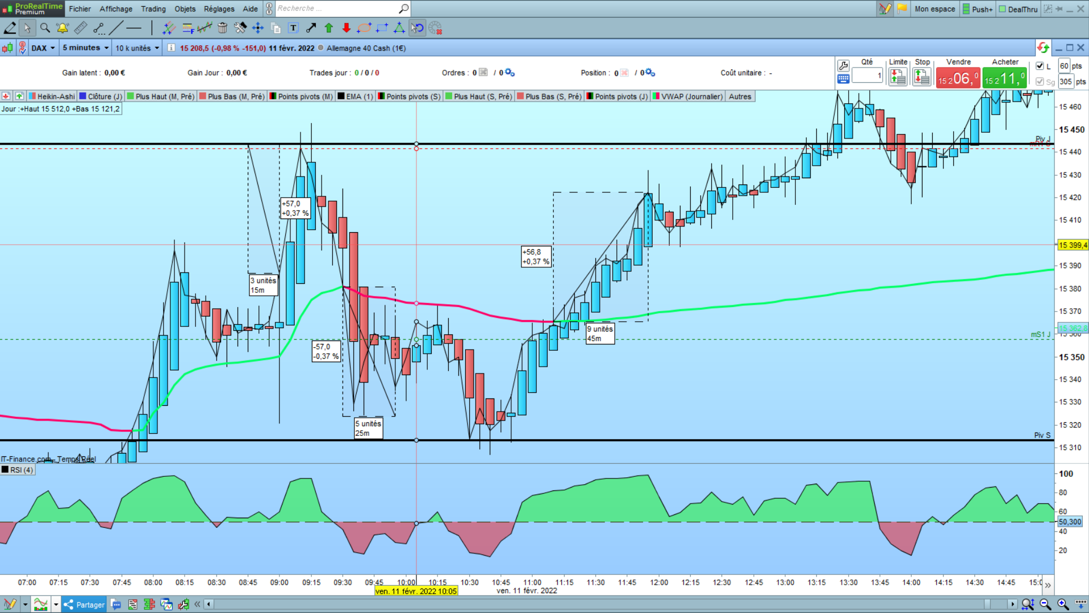Toggle the Sg checkbox near 305 pts
Image resolution: width=1089 pixels, height=613 pixels.
(1040, 82)
